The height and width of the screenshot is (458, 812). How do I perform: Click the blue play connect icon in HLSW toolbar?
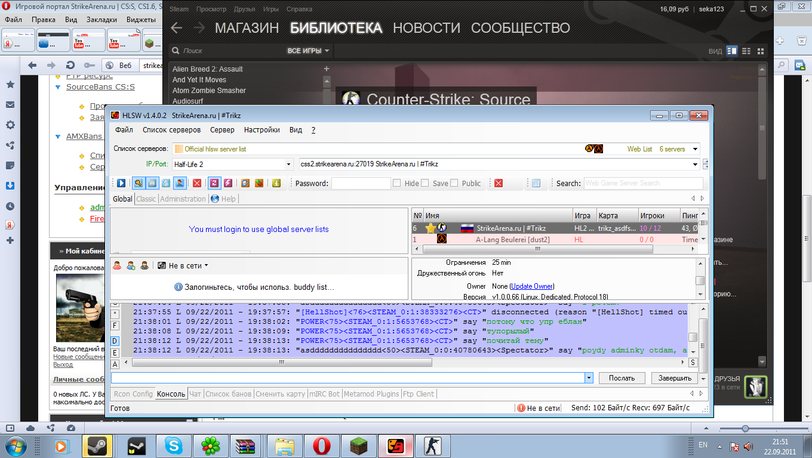click(121, 183)
